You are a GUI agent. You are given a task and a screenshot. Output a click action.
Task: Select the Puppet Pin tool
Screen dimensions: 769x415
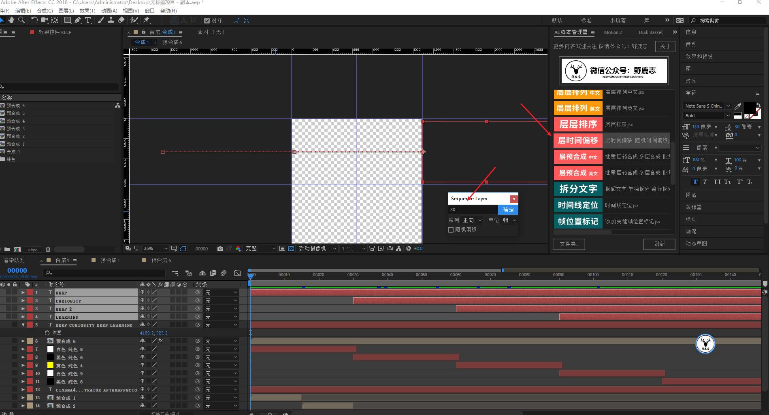[x=147, y=20]
